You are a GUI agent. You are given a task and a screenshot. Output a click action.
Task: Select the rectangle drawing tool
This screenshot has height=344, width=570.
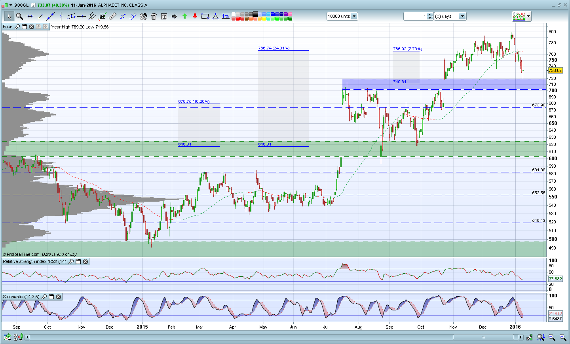205,16
